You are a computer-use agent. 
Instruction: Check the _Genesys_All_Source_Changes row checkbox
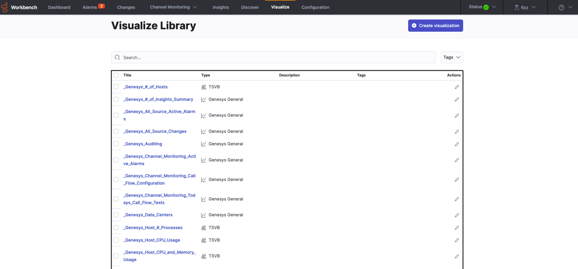click(116, 131)
